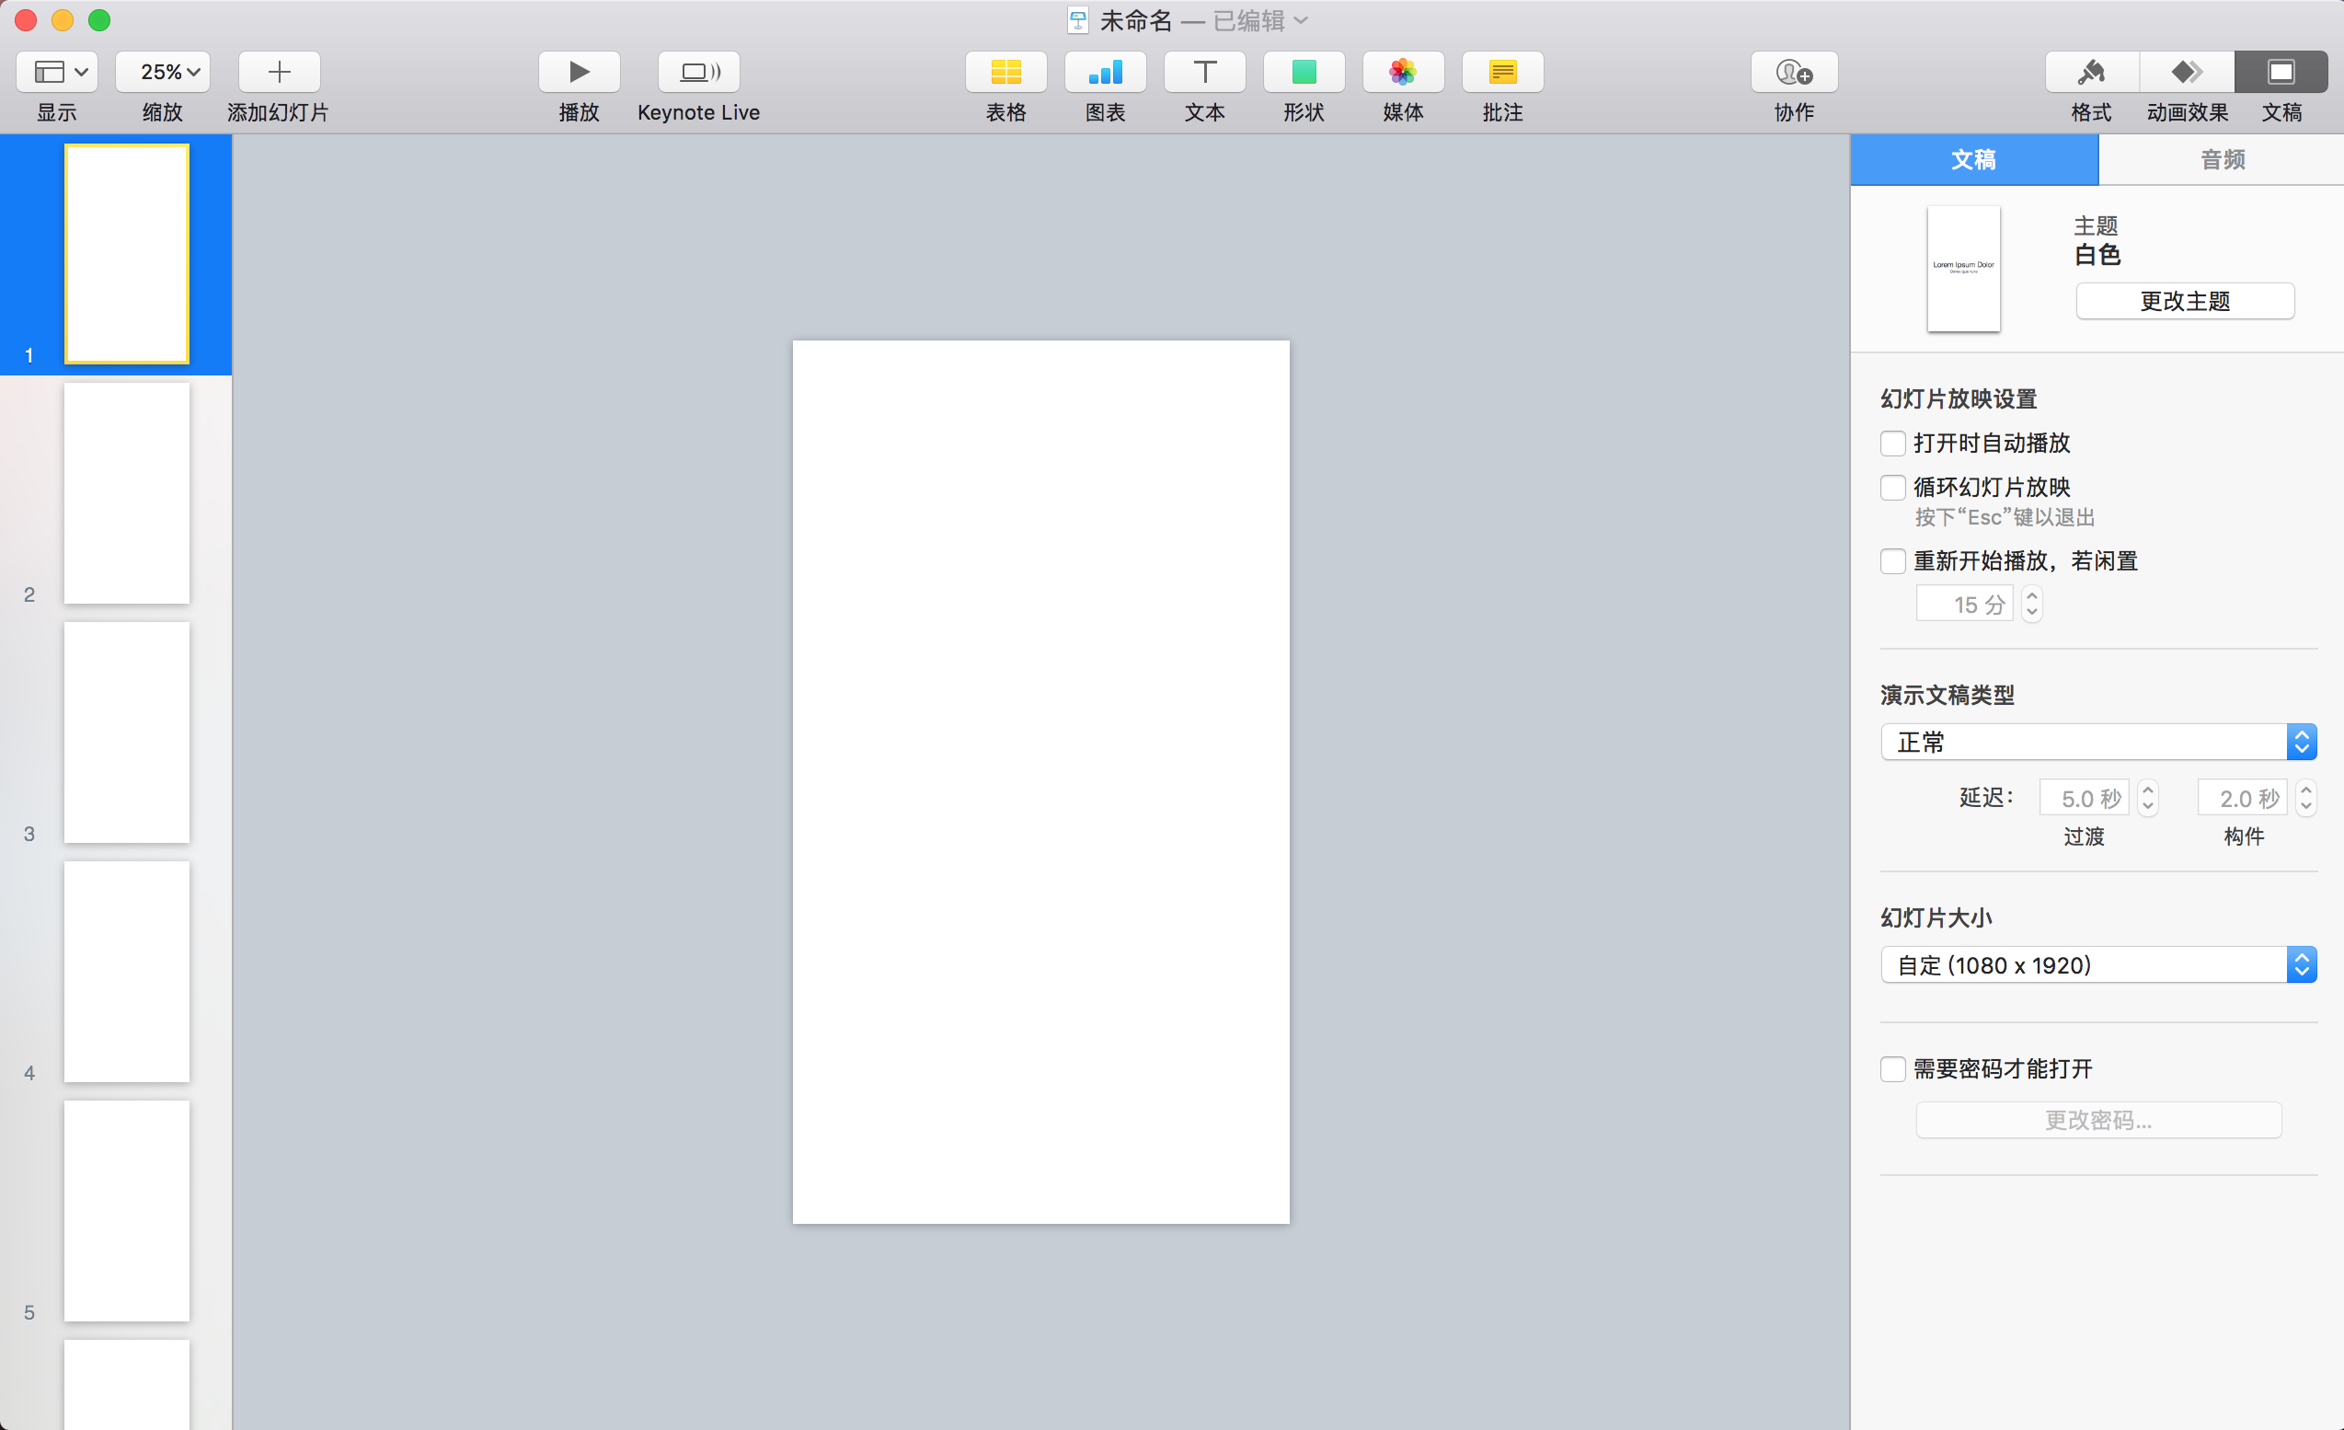Screen dimensions: 2344x1430
Task: Show the Format (格式) inspector
Action: click(2092, 72)
